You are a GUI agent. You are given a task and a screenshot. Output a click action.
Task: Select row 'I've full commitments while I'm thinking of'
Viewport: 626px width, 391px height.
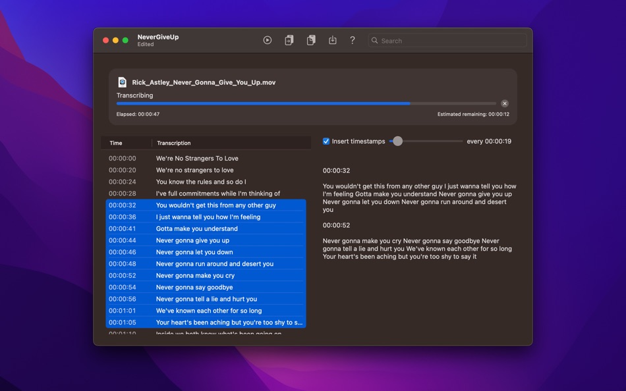pos(206,194)
